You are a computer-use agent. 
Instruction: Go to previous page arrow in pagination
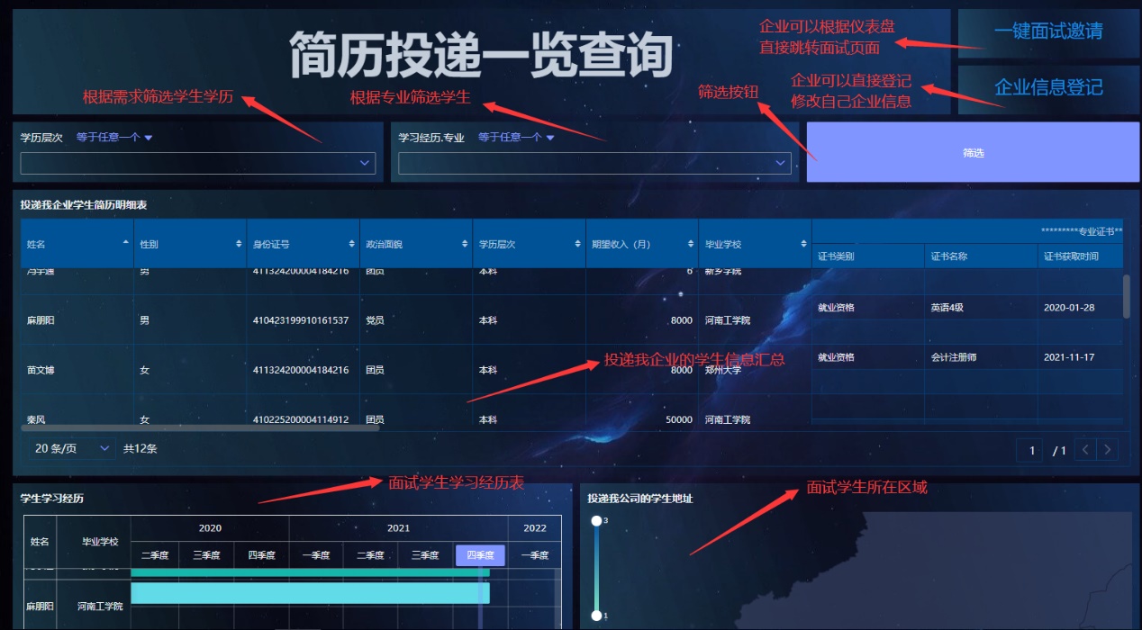point(1086,450)
